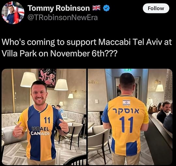Select the tweet text about Villa Park
The height and width of the screenshot is (166, 176).
coord(87,48)
